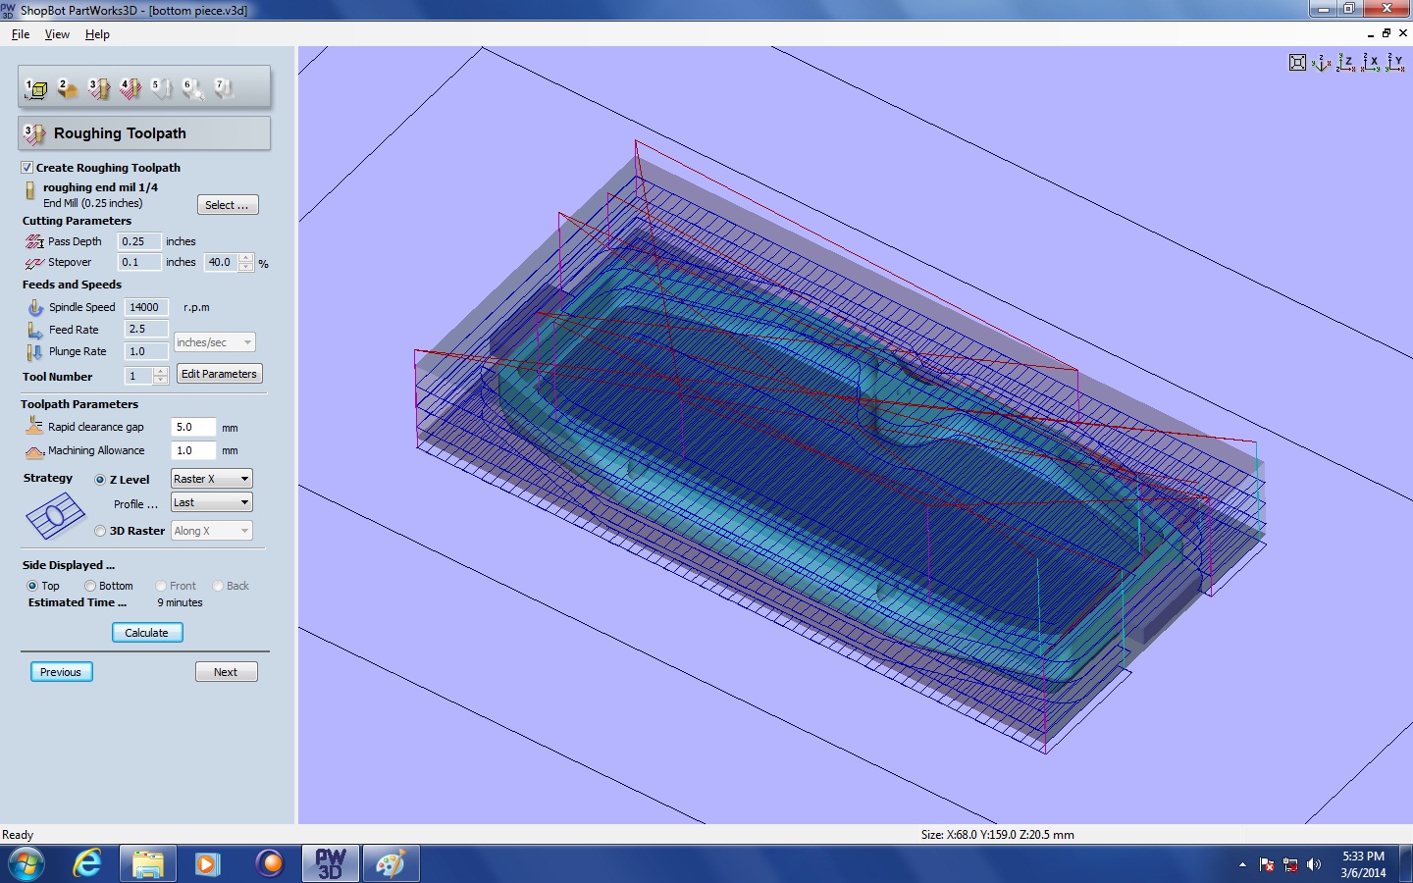
Task: Click the Plunge Rate input field
Action: click(x=147, y=351)
